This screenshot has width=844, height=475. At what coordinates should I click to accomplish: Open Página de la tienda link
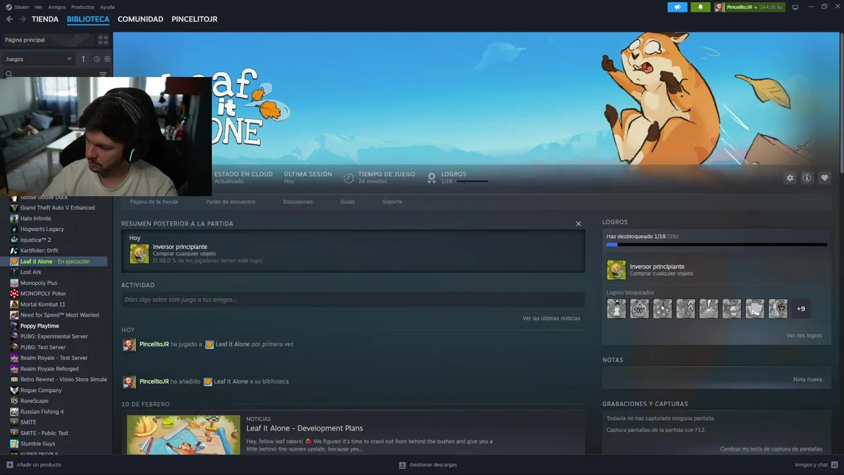coord(154,202)
